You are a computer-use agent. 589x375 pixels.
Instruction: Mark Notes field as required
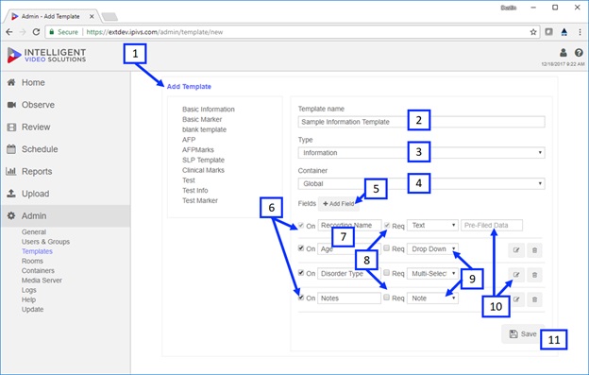(x=387, y=298)
